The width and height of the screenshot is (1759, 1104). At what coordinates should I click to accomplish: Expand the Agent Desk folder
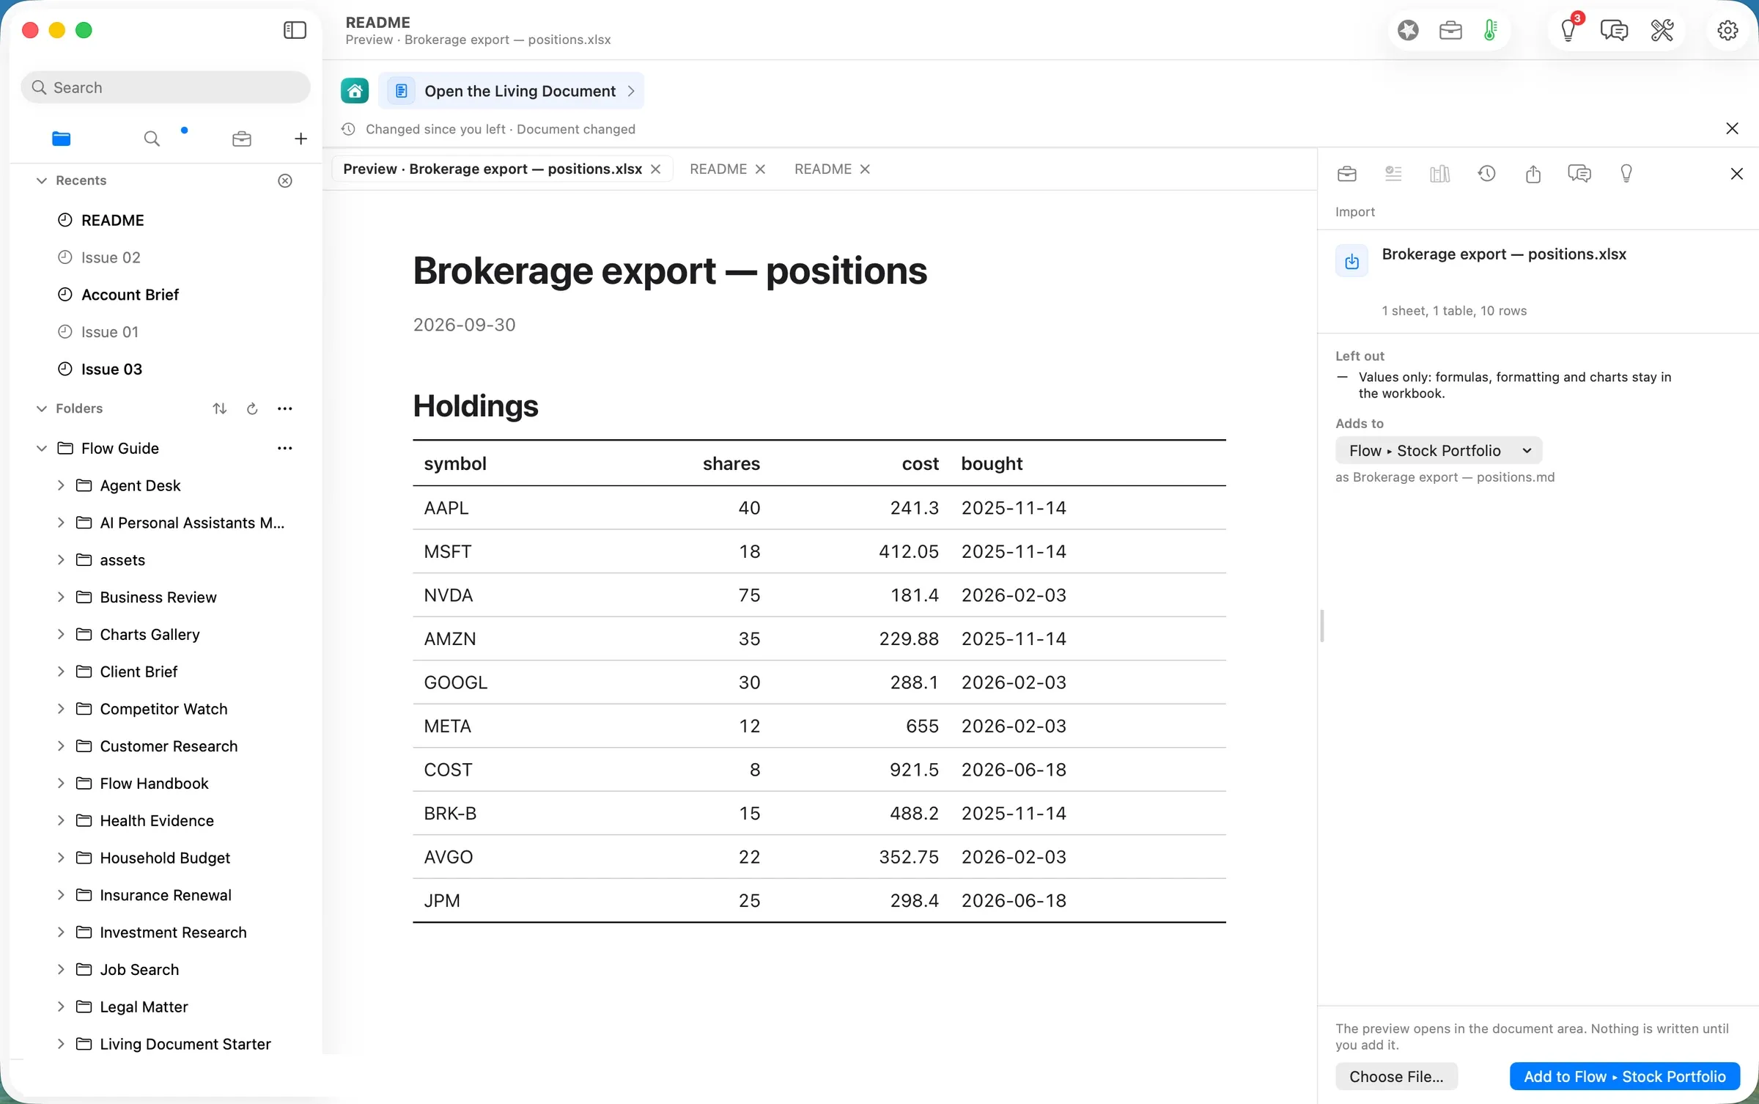(x=61, y=485)
